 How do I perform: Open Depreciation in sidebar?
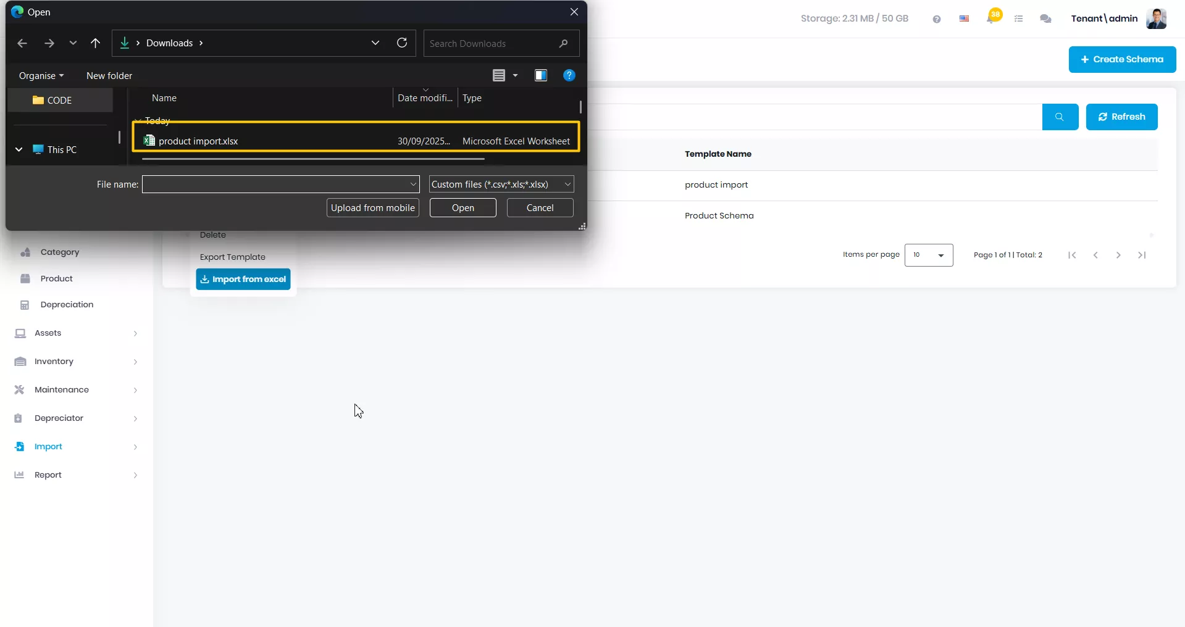(x=67, y=304)
